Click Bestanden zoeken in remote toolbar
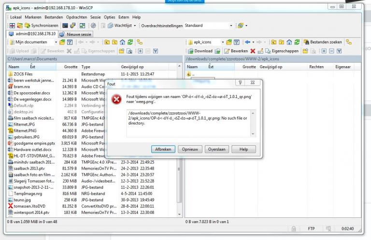 [x=322, y=42]
